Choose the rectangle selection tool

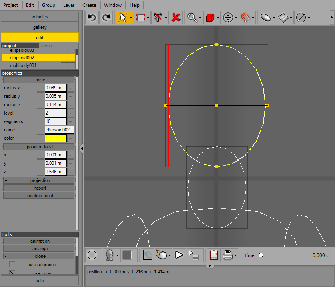(x=140, y=18)
